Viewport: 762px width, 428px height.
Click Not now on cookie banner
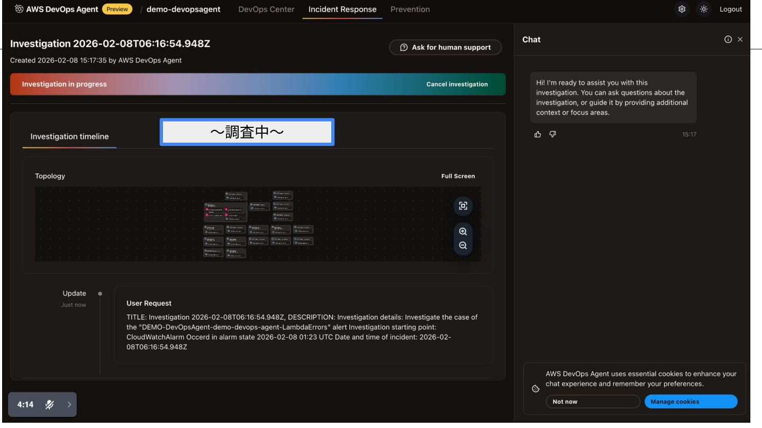point(593,402)
